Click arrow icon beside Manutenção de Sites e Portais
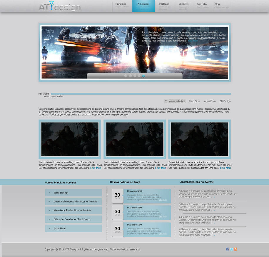 (x=49, y=210)
